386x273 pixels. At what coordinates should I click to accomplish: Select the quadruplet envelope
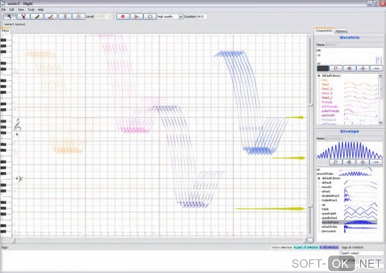328,214
